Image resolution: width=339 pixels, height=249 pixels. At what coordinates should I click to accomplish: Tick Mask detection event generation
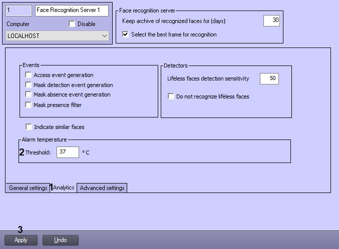pyautogui.click(x=29, y=85)
